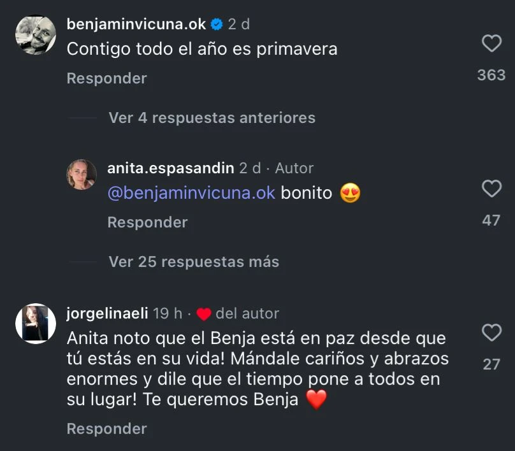The height and width of the screenshot is (451, 515).
Task: View the 27 likes on jorgelinaeli's comment
Action: pos(491,364)
